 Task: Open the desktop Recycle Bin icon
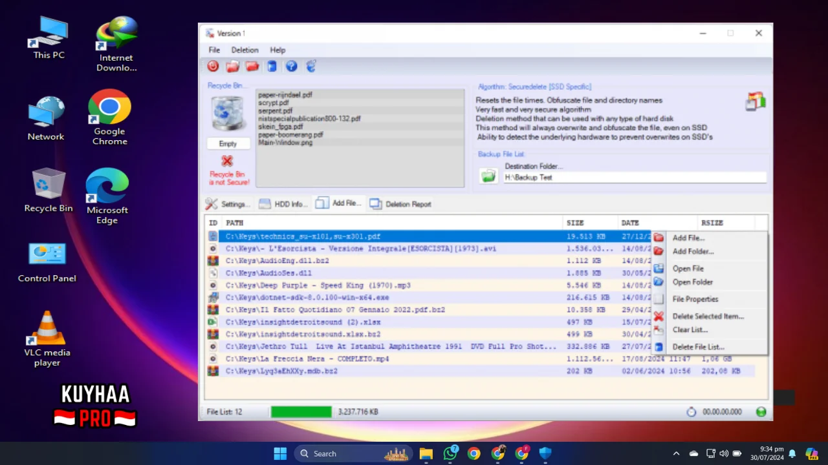(49, 190)
